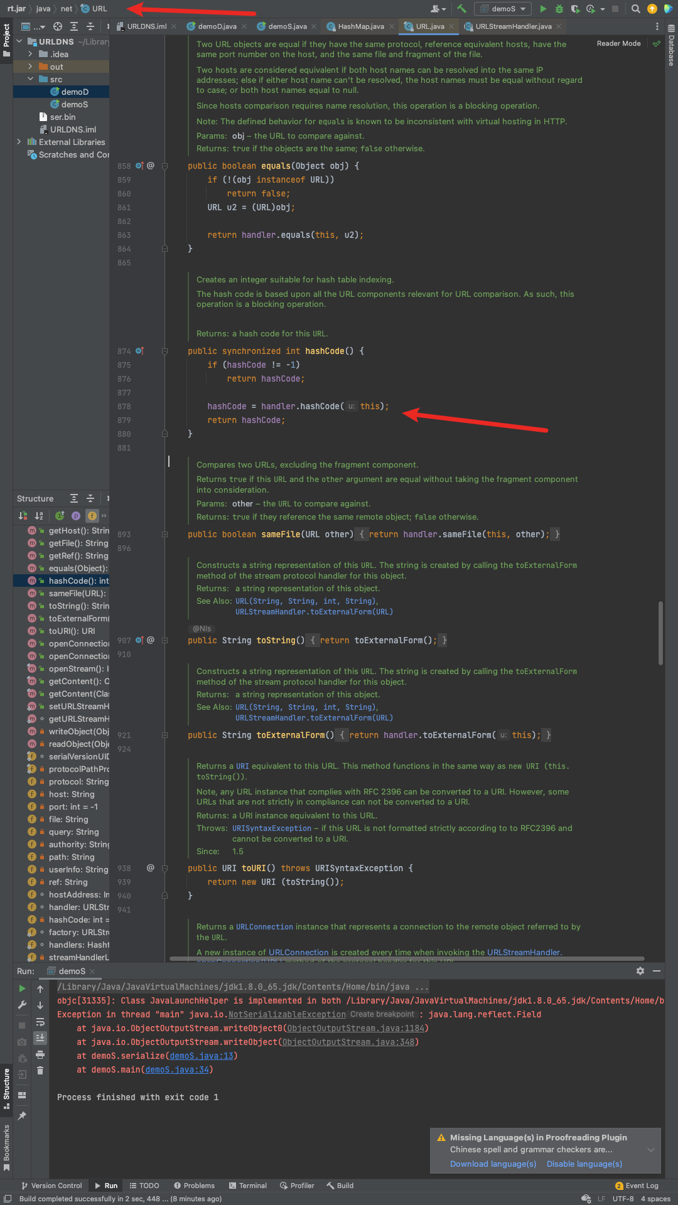Toggle sort by visibility in Structure

pyautogui.click(x=23, y=516)
